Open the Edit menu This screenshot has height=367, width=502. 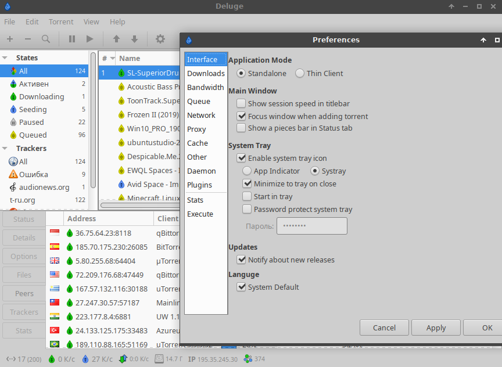32,21
